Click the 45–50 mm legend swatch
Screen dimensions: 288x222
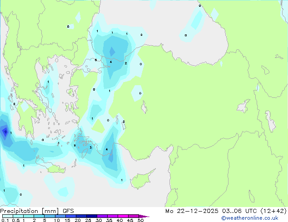point(134,216)
